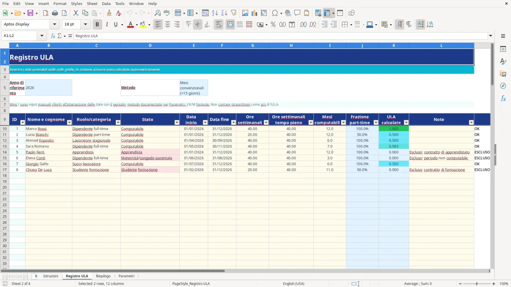Viewport: 511px width, 287px height.
Task: Open the Function Wizard fx icon
Action: click(53, 36)
